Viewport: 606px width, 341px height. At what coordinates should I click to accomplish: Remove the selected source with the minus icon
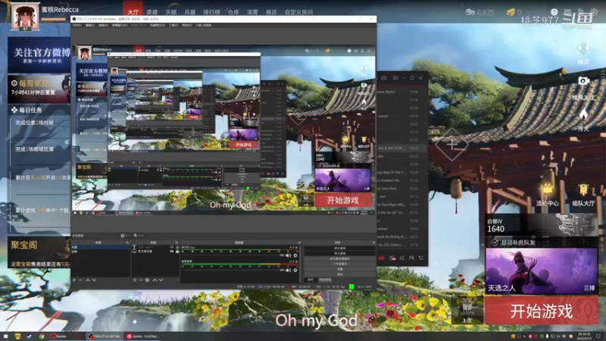click(x=141, y=280)
